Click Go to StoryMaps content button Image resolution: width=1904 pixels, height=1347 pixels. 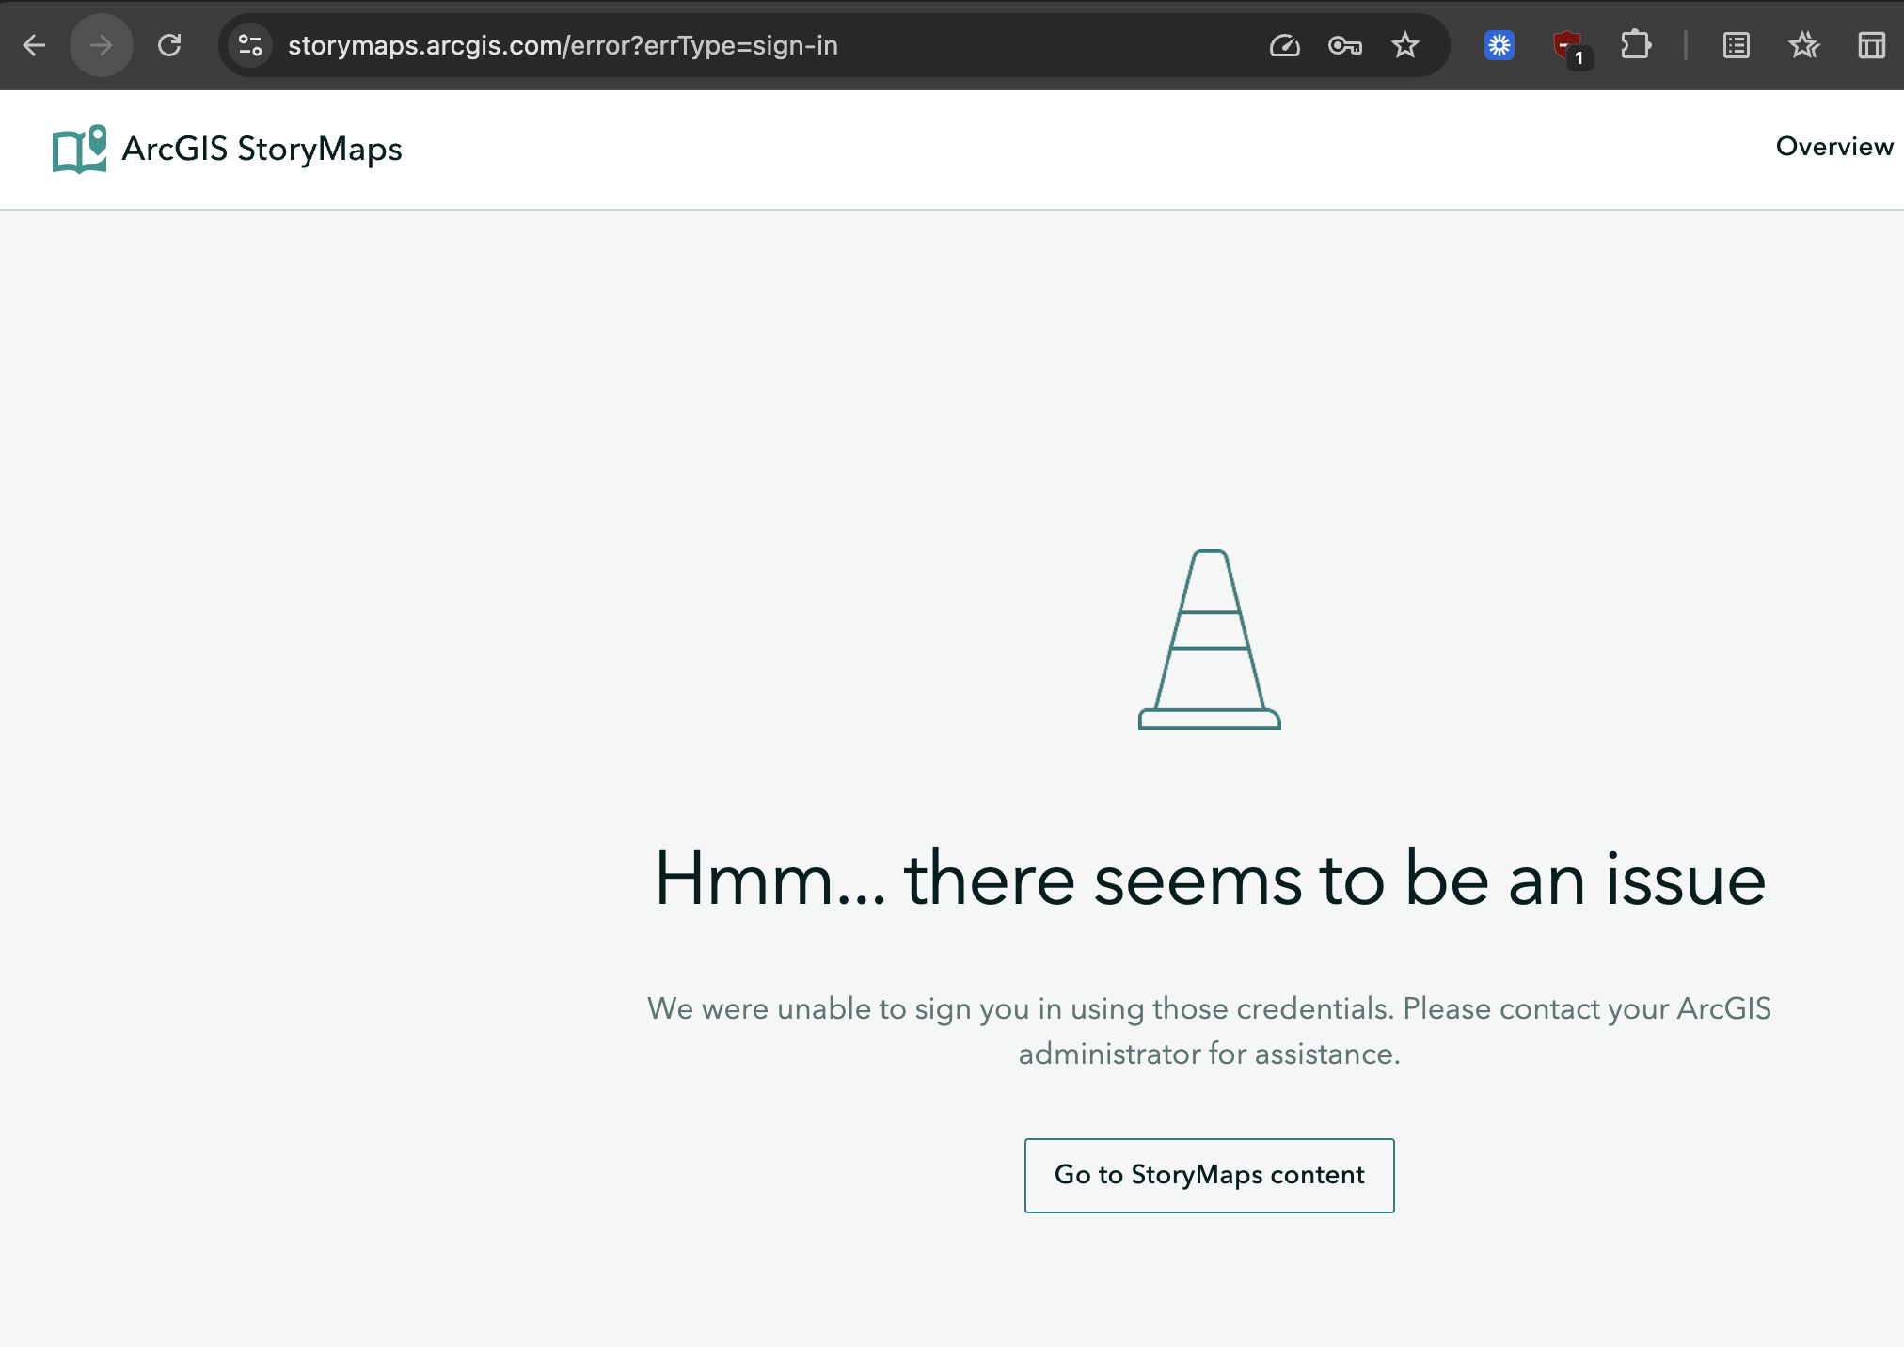coord(1210,1176)
